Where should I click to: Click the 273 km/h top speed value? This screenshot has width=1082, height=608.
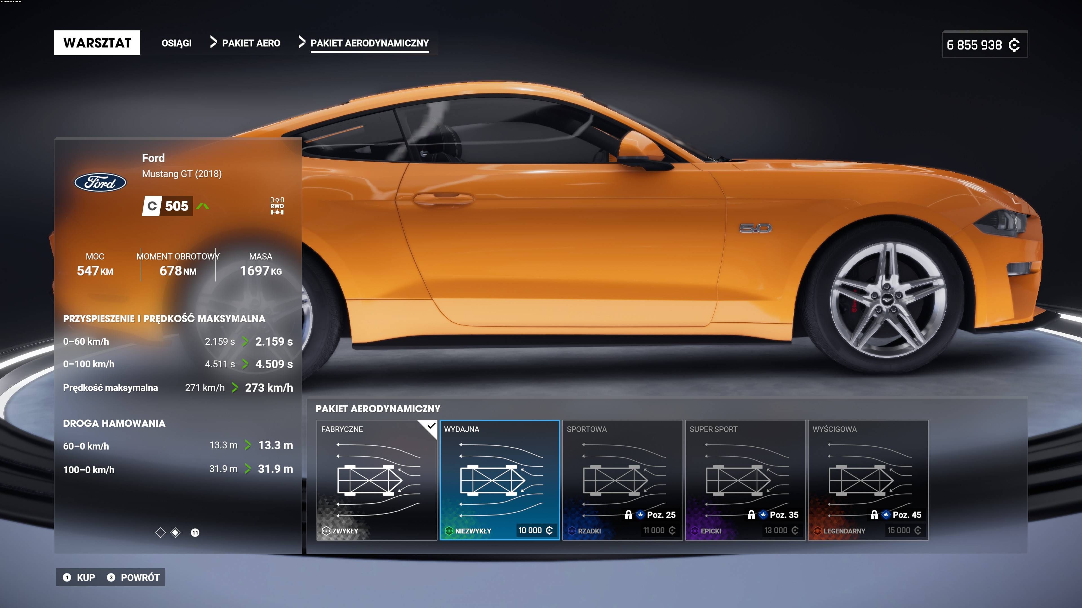[x=269, y=388]
